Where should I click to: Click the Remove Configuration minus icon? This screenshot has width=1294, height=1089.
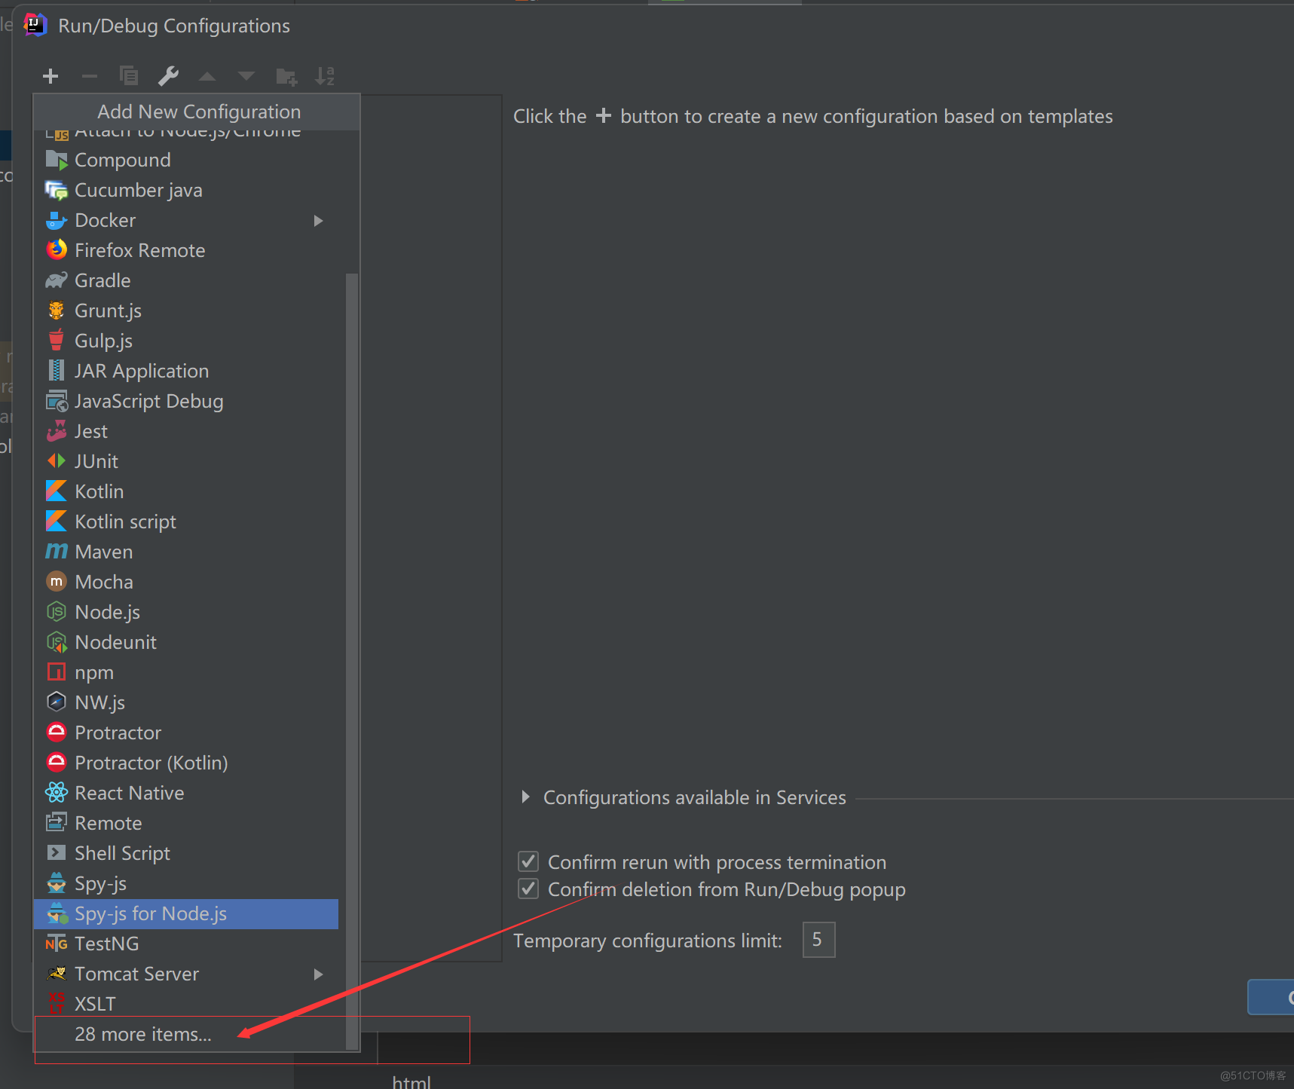[90, 76]
